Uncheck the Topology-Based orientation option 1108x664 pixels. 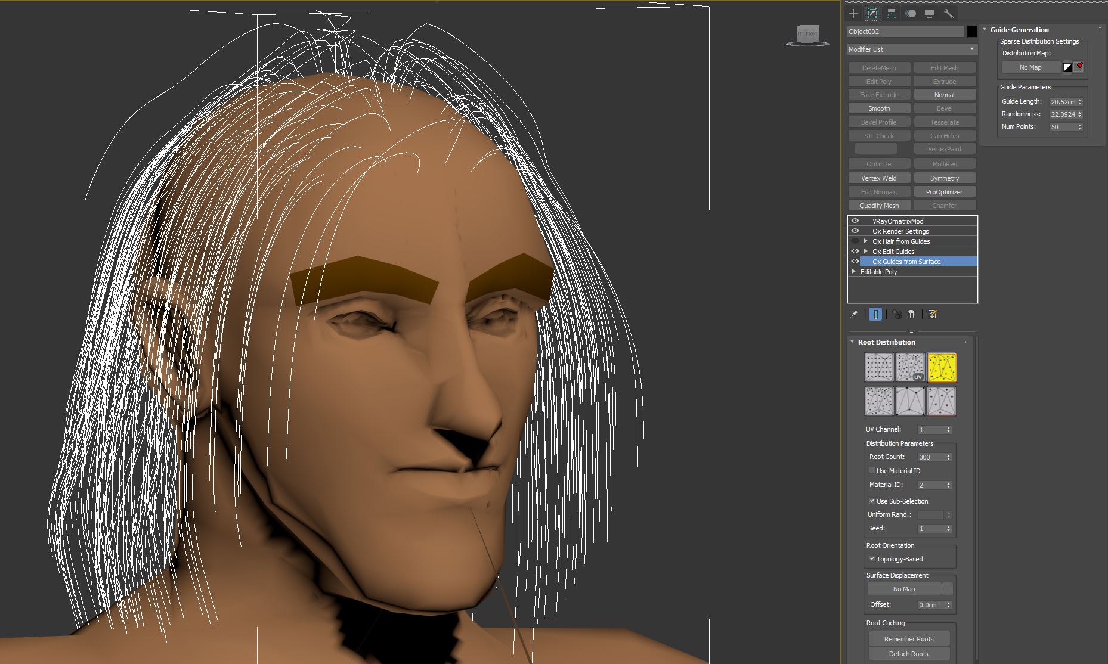click(872, 559)
